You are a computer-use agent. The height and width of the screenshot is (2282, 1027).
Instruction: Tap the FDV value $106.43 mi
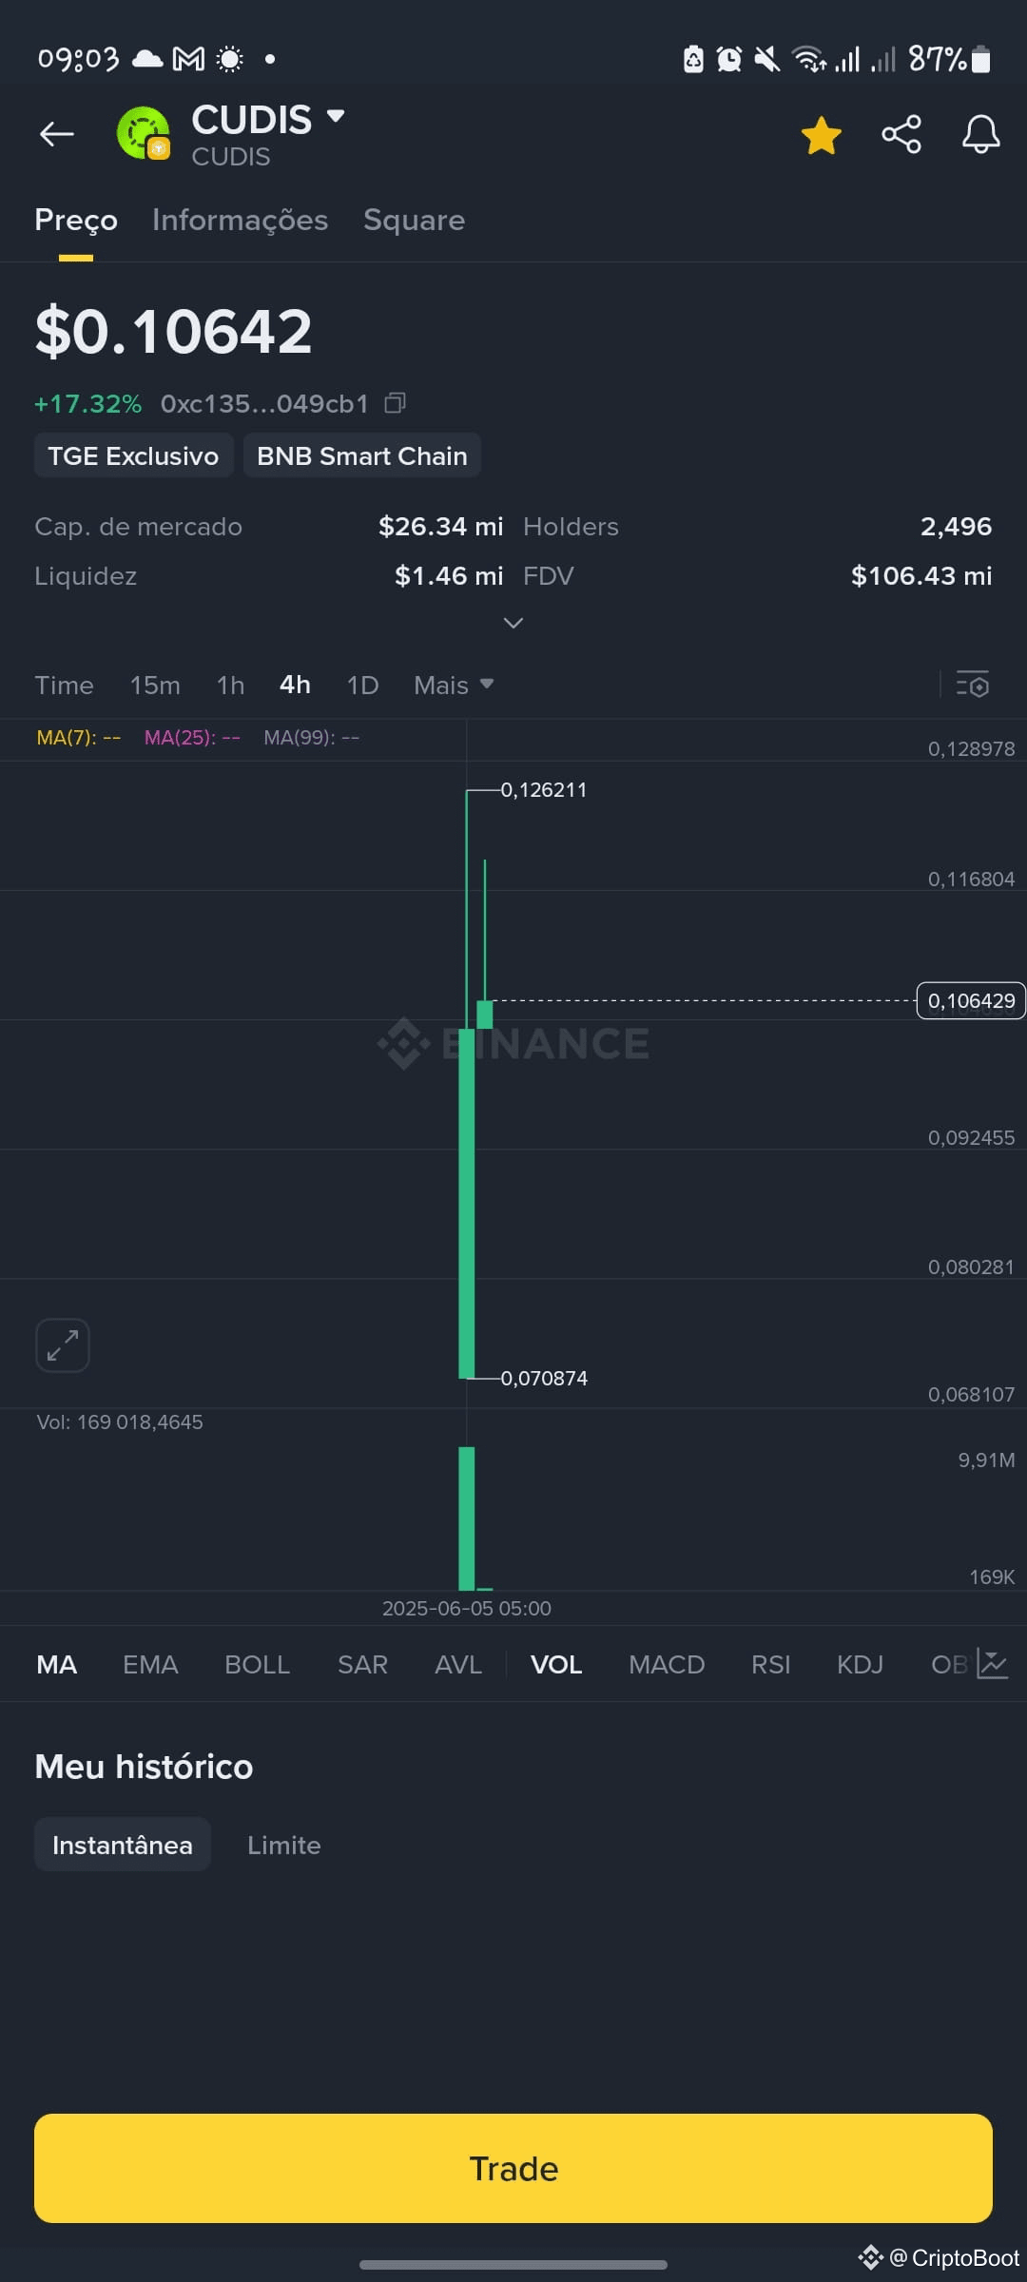(921, 575)
